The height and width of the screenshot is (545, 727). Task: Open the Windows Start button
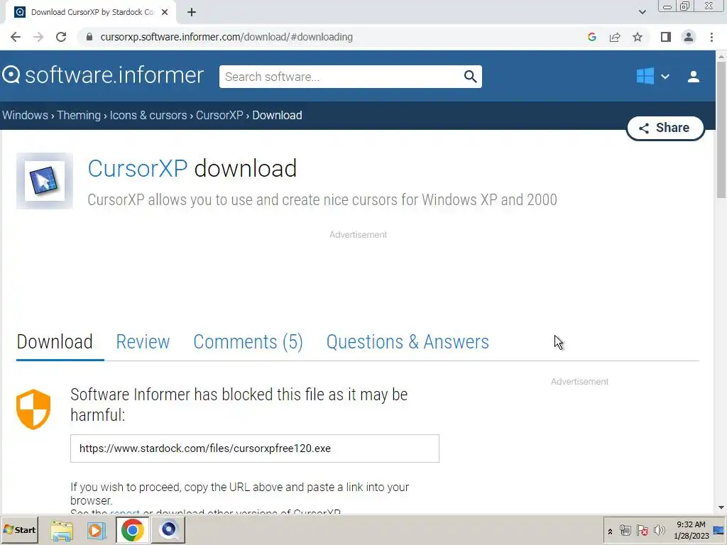tap(20, 529)
